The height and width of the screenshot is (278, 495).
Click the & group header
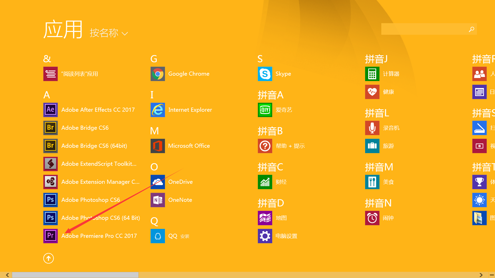[x=47, y=59]
